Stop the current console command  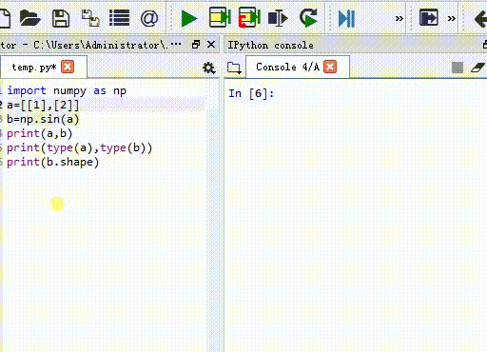tap(458, 68)
